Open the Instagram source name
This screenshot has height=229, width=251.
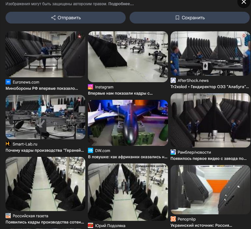(104, 87)
